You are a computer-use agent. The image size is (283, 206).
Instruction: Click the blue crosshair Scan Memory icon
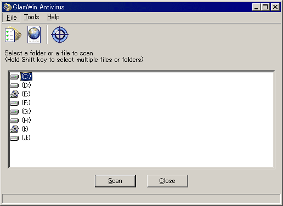[60, 35]
